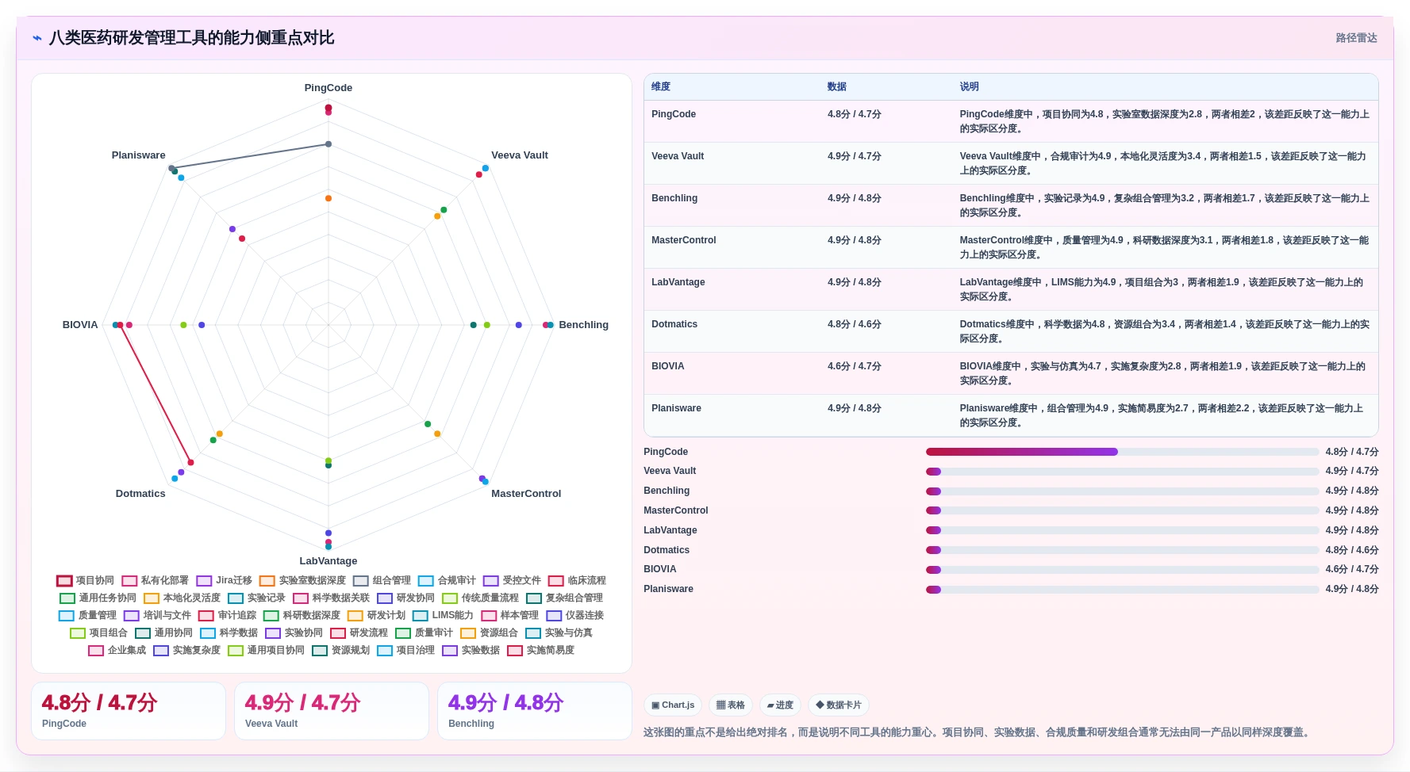Click the Planisware progress bar

point(1122,590)
